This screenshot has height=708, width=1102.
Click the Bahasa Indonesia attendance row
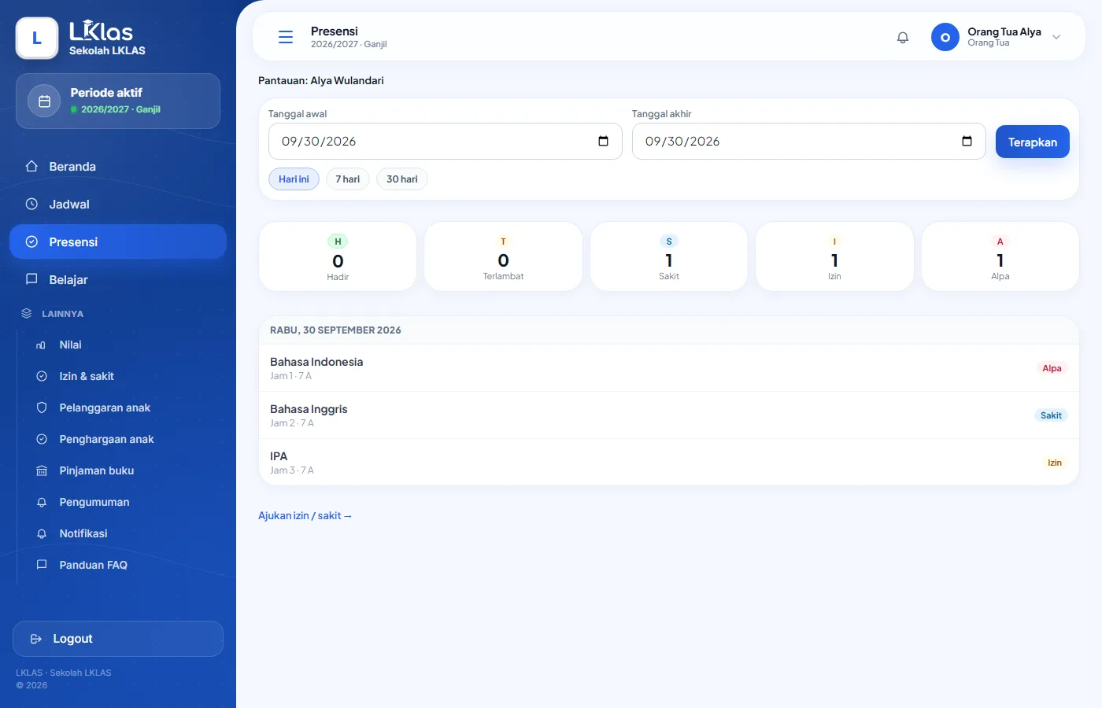(x=669, y=368)
